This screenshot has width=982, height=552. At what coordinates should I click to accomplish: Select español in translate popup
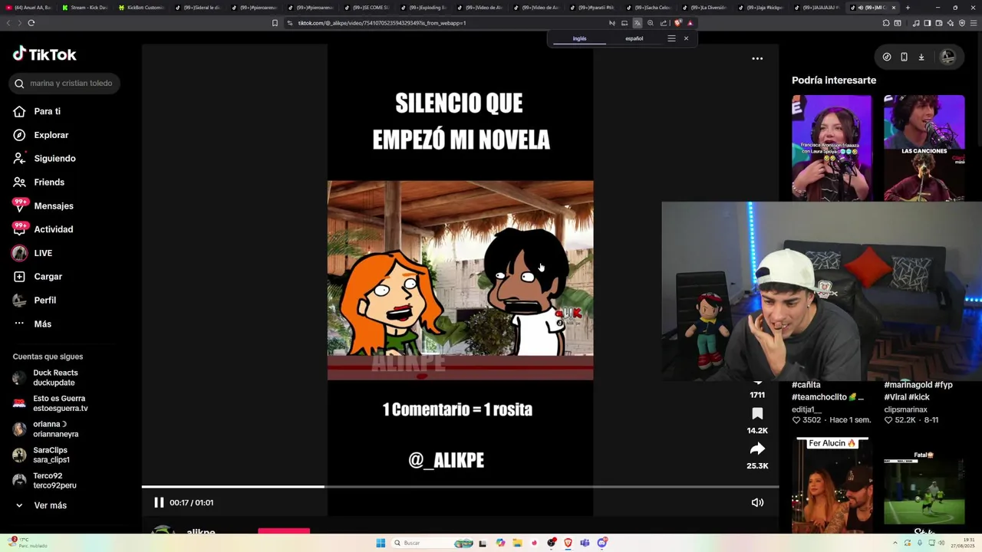point(634,38)
